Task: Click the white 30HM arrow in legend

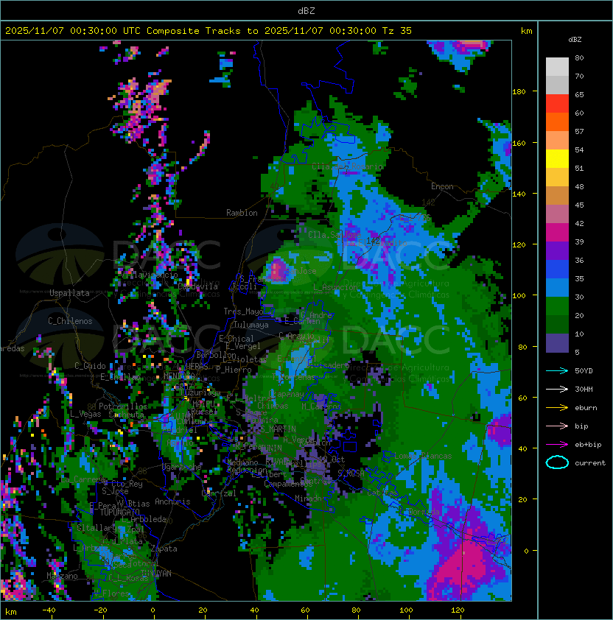Action: point(557,390)
